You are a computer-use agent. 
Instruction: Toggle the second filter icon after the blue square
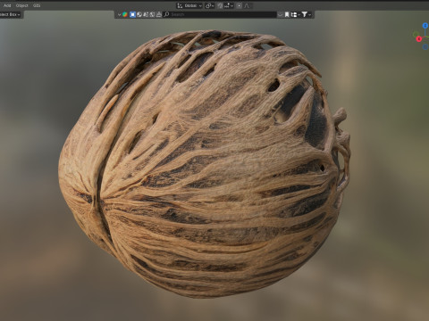tap(139, 14)
